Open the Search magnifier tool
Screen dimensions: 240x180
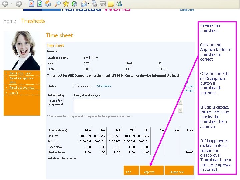coord(57,4)
